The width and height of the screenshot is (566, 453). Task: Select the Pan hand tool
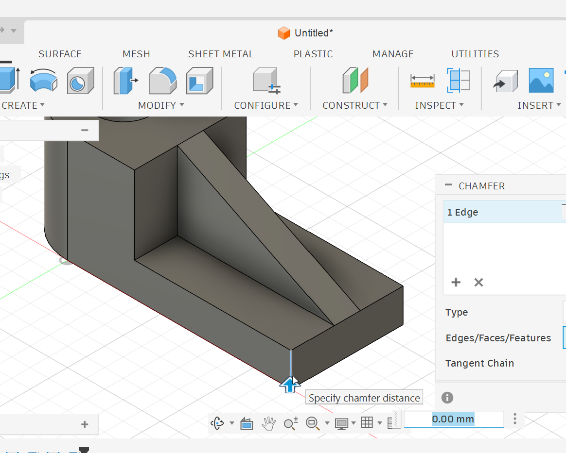coord(268,423)
